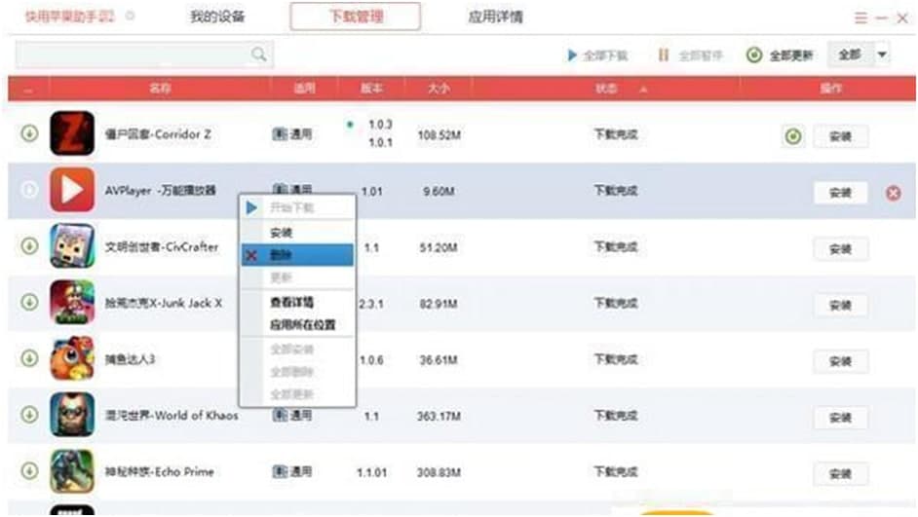Click the AVPlayer app icon
Viewport: 918px width, 517px height.
pyautogui.click(x=72, y=190)
